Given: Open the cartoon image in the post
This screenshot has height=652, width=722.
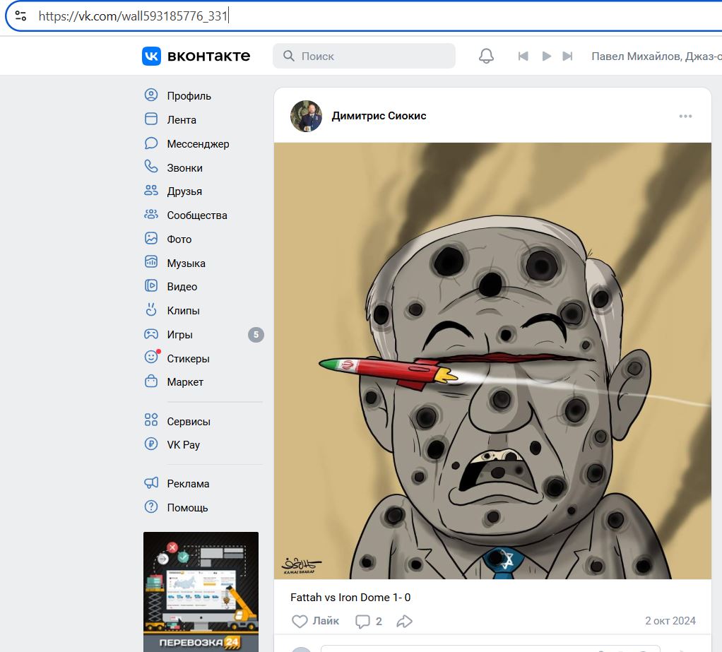Looking at the screenshot, I should click(492, 360).
